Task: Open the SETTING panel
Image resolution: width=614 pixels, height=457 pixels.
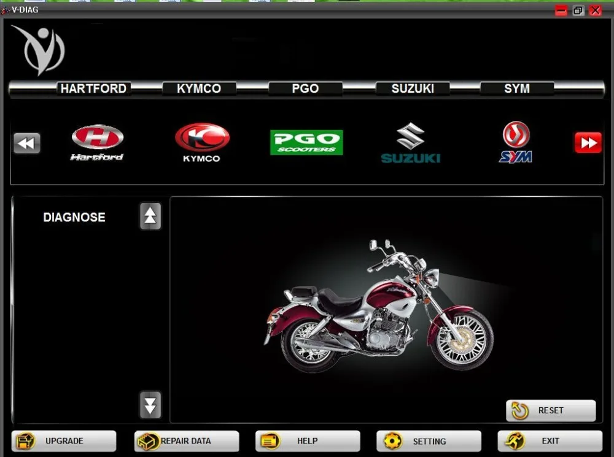Action: (x=429, y=441)
